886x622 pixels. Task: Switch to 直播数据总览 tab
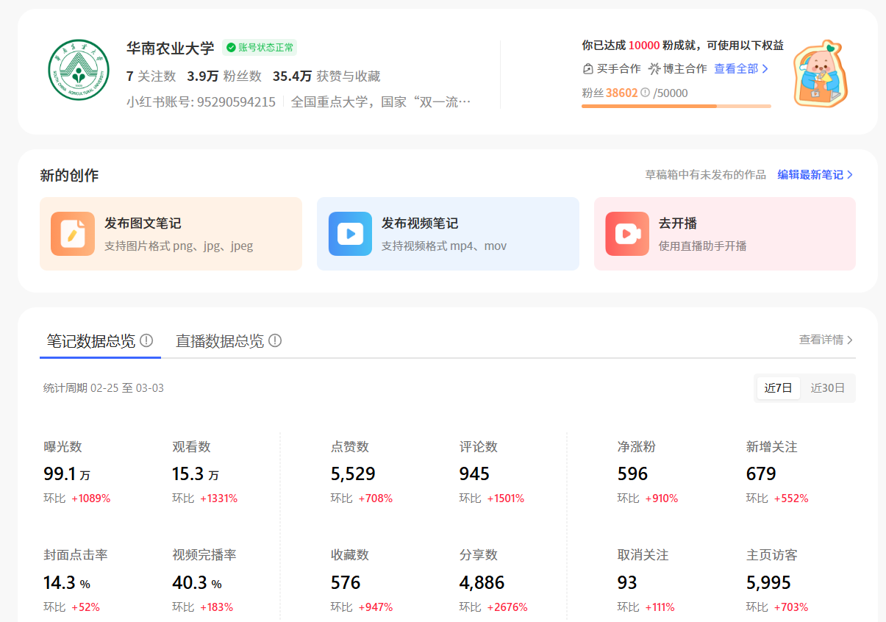click(220, 341)
